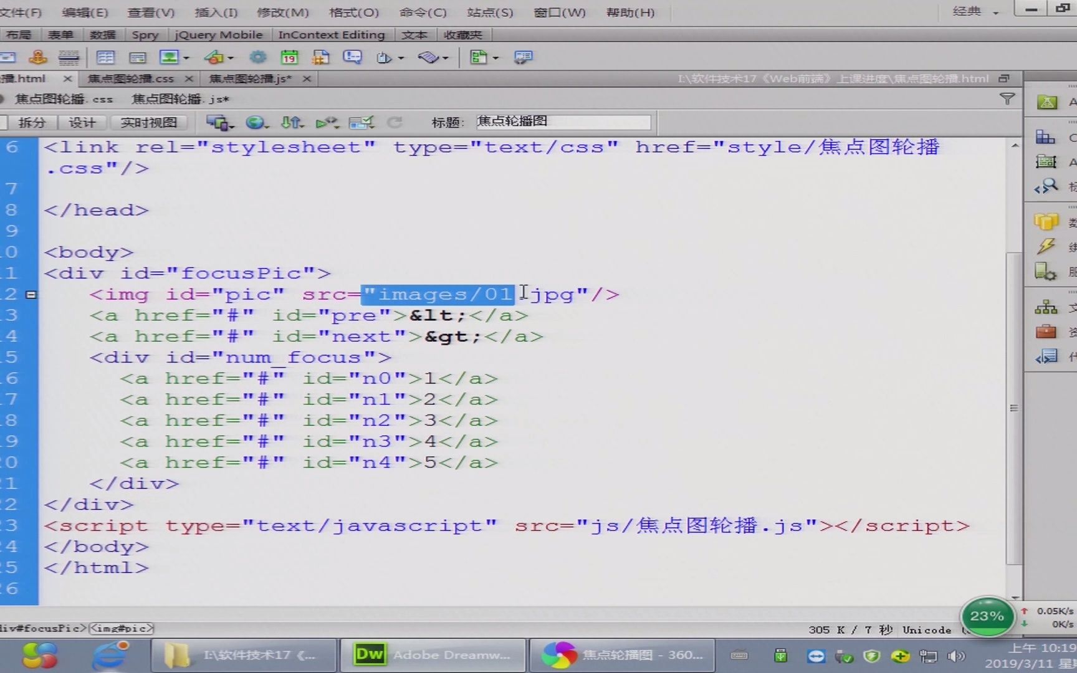Open the CSS Styles panel icon
The width and height of the screenshot is (1077, 673).
click(x=1045, y=138)
